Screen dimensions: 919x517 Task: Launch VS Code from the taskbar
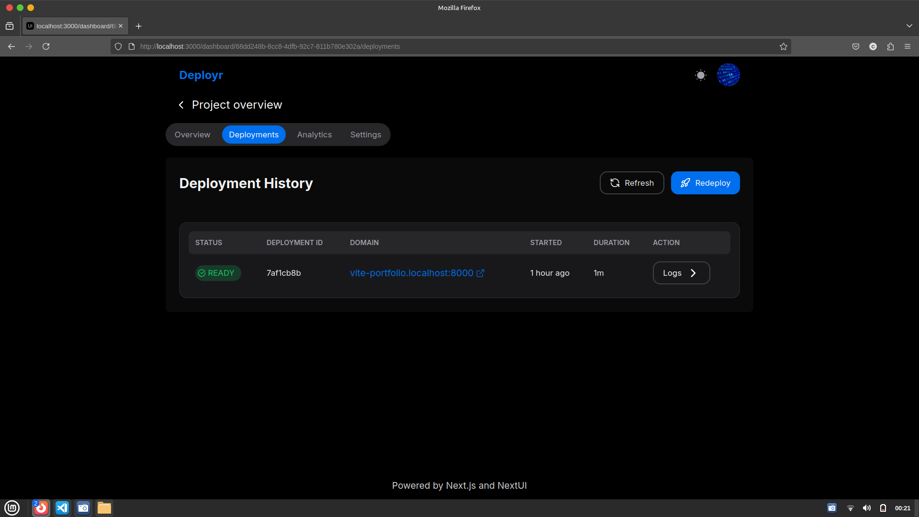(62, 508)
